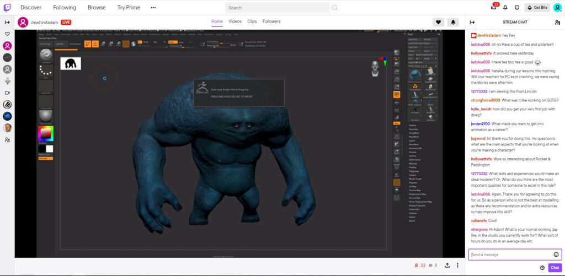Open the user account avatar menu

pos(557,8)
